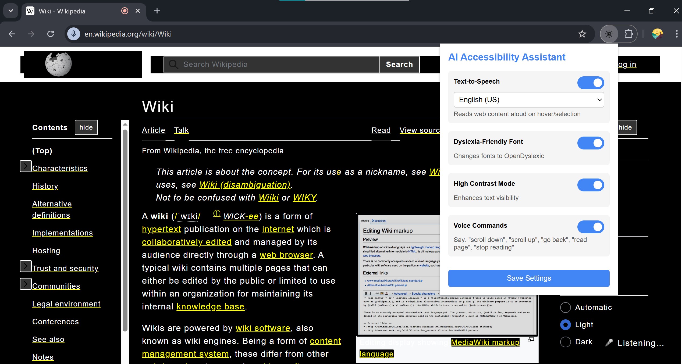Expand the Characteristics section in contents

[x=26, y=166]
